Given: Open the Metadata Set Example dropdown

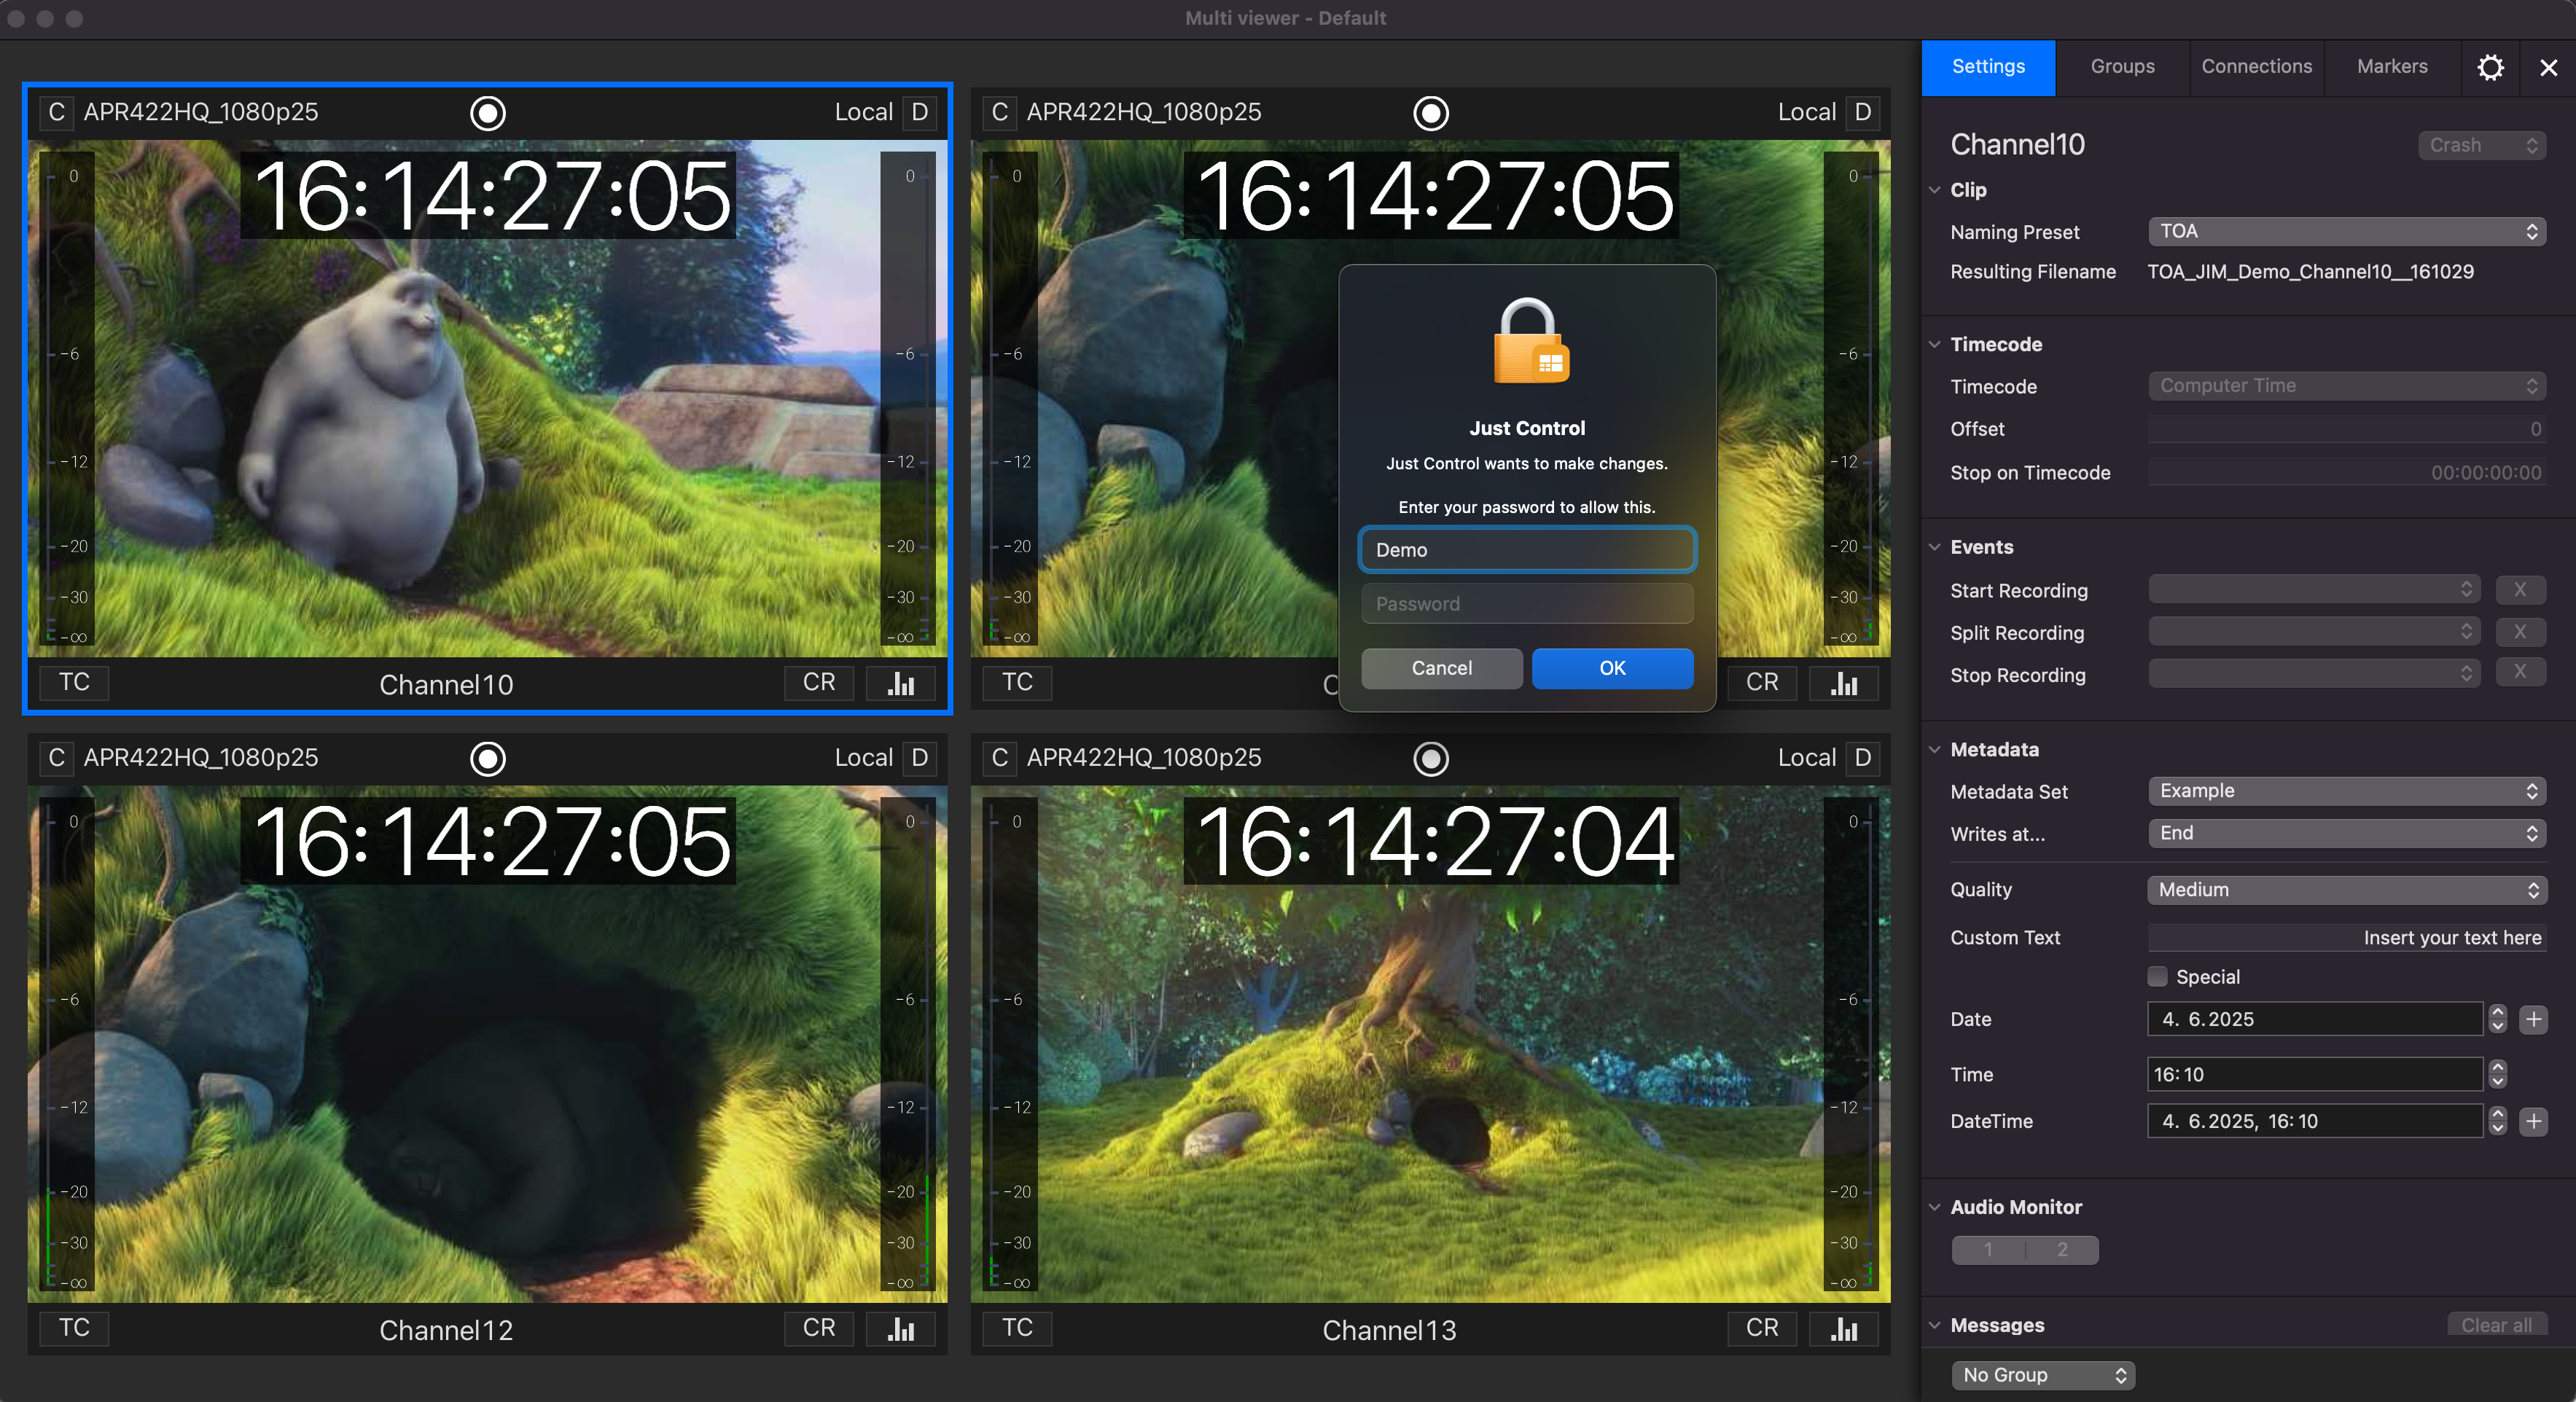Looking at the screenshot, I should click(2346, 791).
